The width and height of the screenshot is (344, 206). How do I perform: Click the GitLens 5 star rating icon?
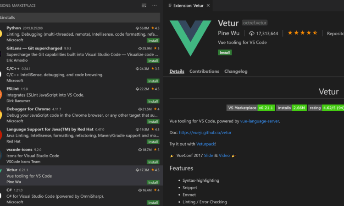pos(155,48)
